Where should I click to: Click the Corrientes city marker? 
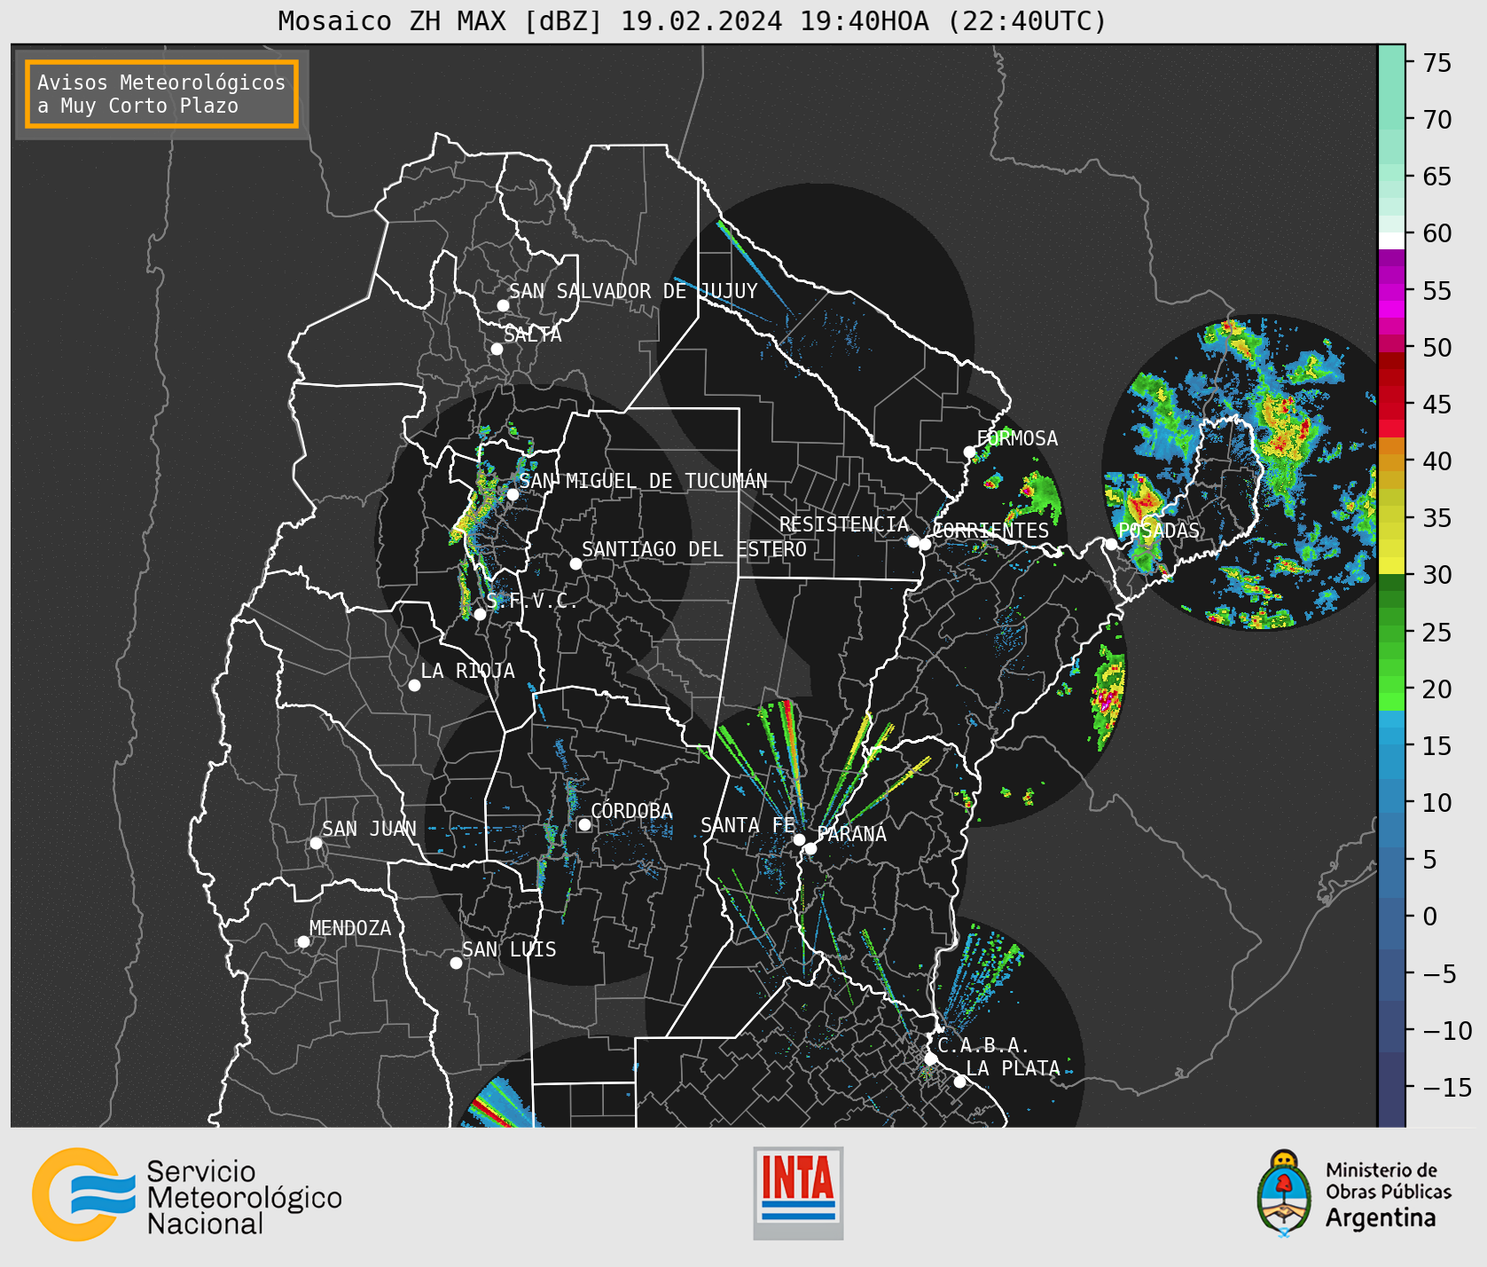click(x=925, y=544)
